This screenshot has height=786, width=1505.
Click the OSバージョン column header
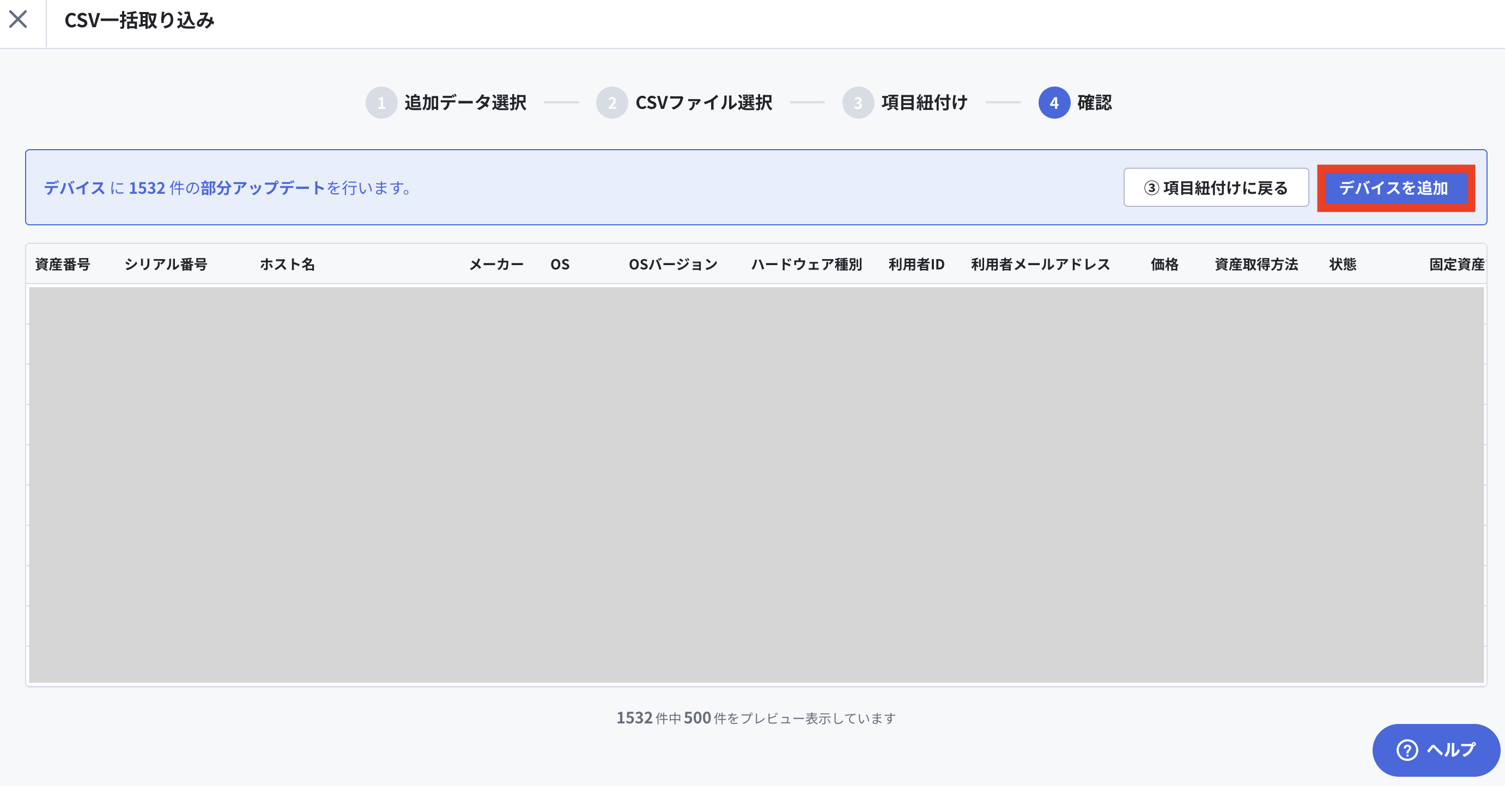click(x=673, y=265)
